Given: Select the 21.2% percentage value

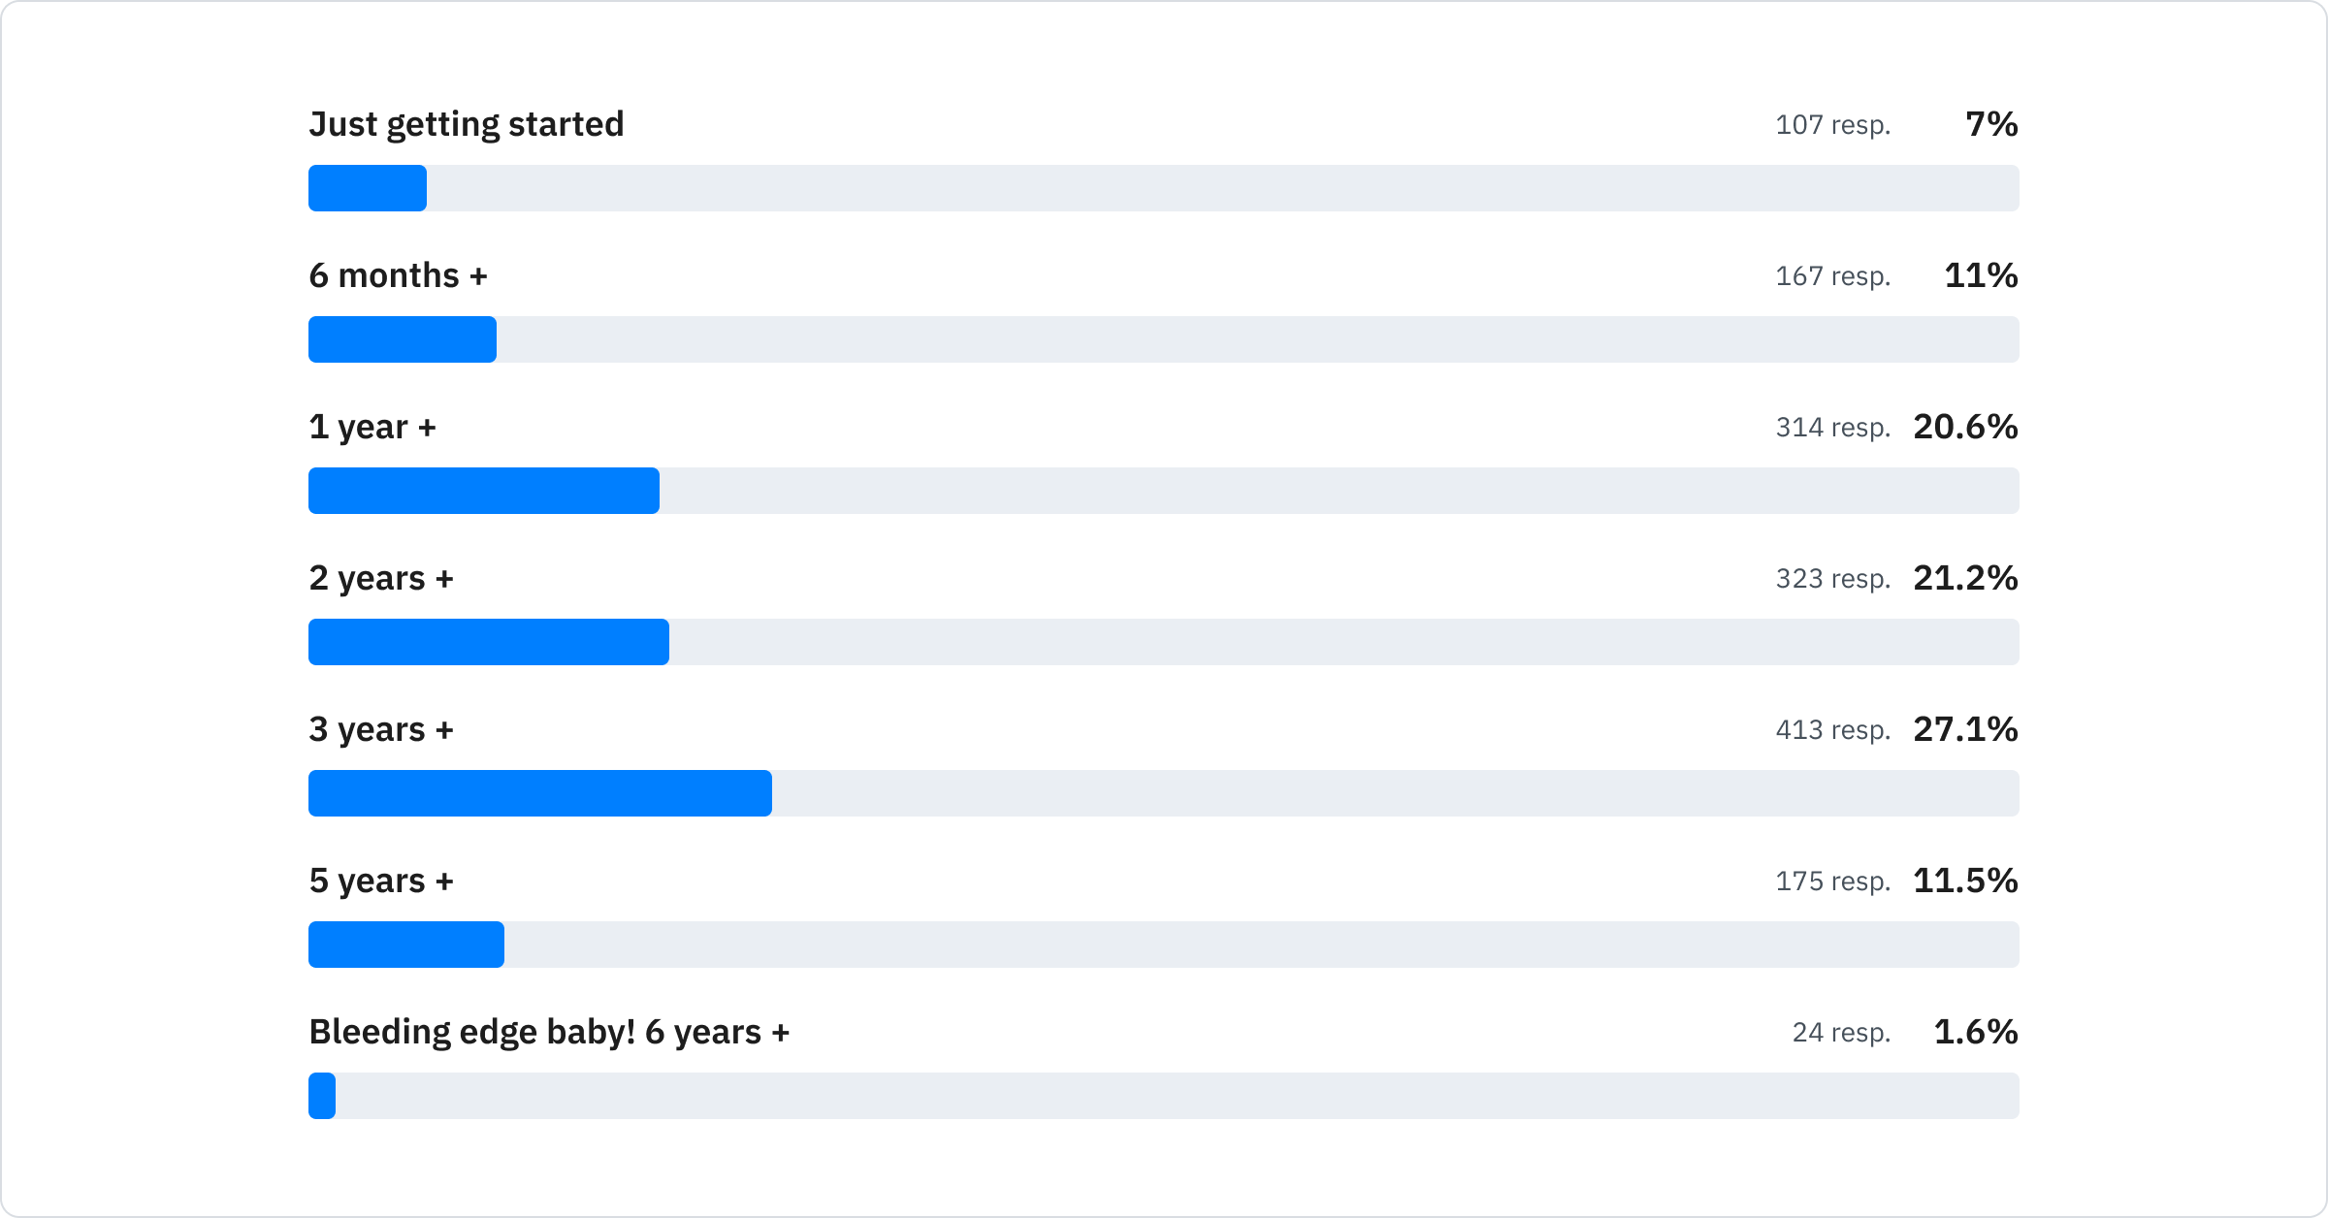Looking at the screenshot, I should 1965,579.
